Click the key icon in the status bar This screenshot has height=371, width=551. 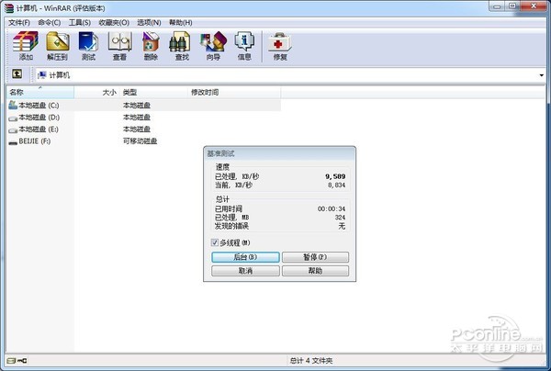tap(22, 361)
